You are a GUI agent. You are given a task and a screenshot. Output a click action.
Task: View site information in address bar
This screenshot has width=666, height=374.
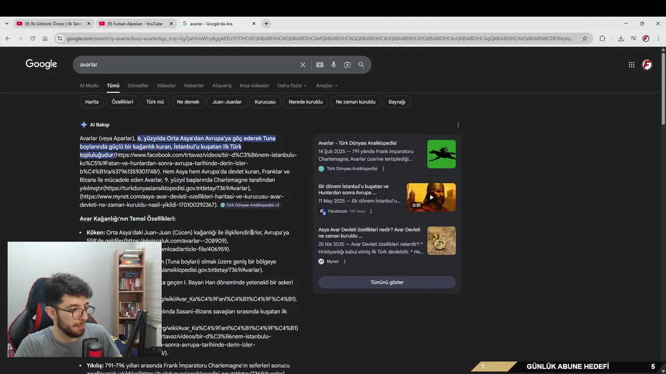[x=60, y=38]
